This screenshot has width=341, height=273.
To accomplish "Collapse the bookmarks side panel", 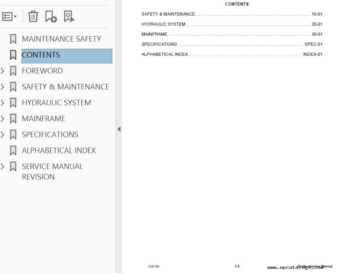I will tap(119, 129).
